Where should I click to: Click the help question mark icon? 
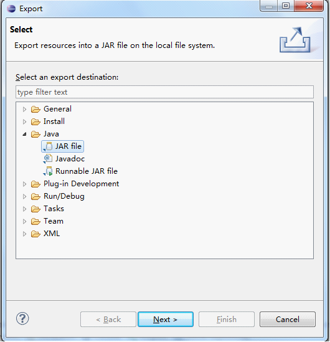[22, 318]
